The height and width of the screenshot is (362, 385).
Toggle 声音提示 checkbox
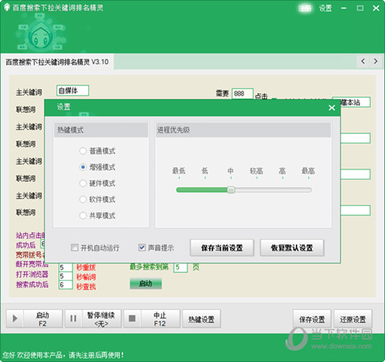142,248
